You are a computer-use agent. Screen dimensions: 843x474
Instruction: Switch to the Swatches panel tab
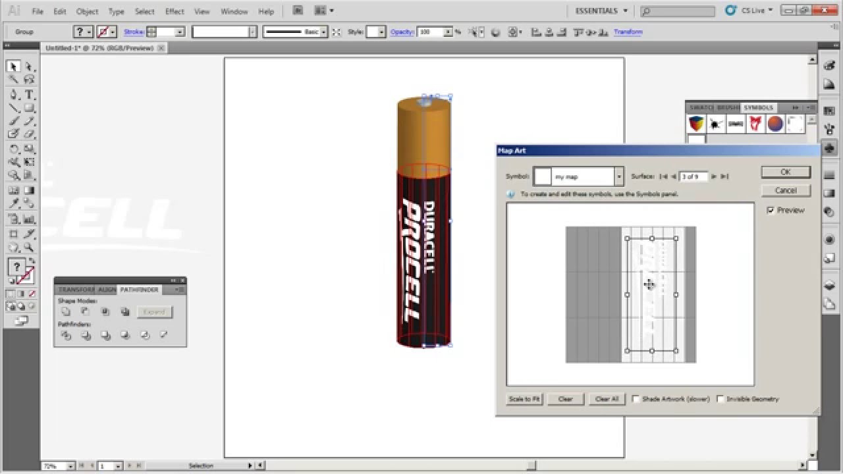click(701, 107)
